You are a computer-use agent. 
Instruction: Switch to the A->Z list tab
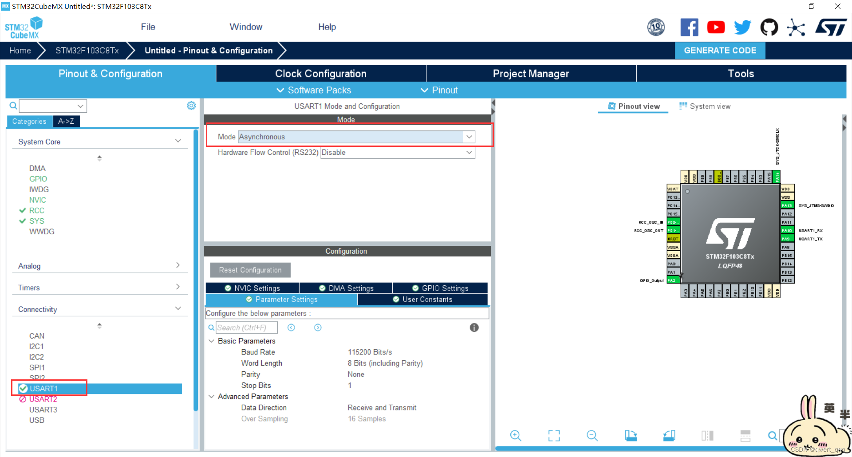coord(66,121)
